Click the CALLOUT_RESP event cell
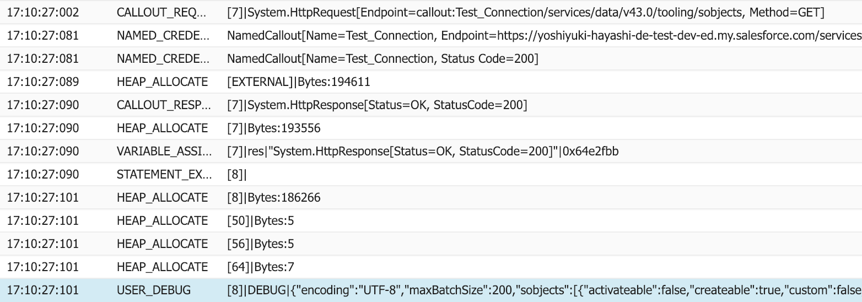 click(x=163, y=105)
